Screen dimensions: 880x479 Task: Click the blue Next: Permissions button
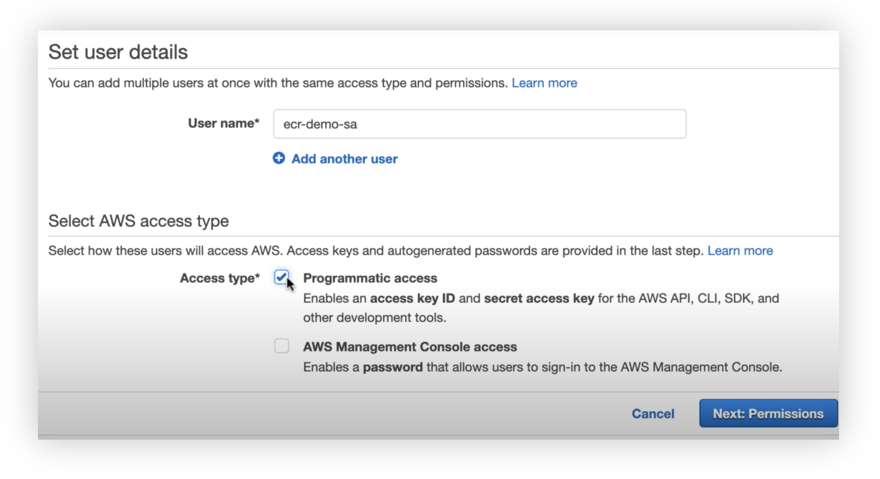(x=768, y=414)
